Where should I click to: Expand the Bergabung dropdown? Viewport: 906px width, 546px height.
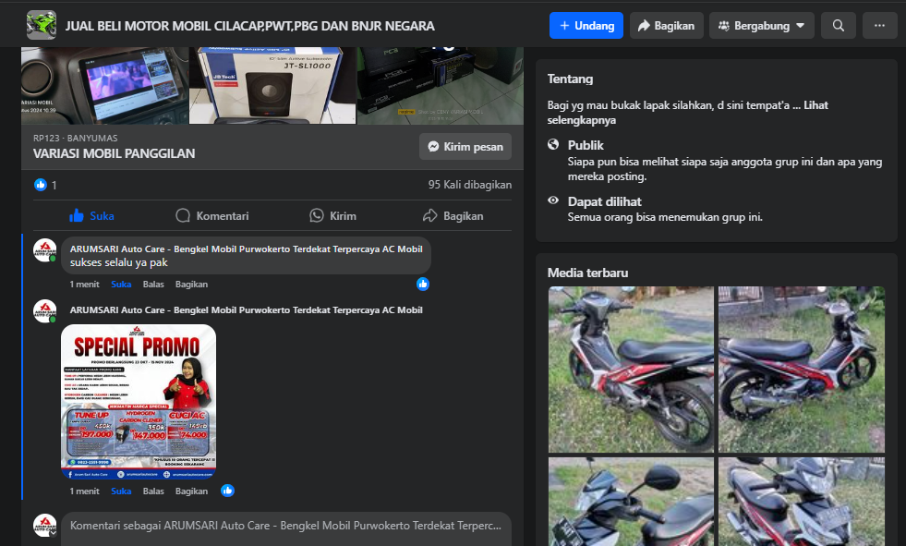[762, 26]
